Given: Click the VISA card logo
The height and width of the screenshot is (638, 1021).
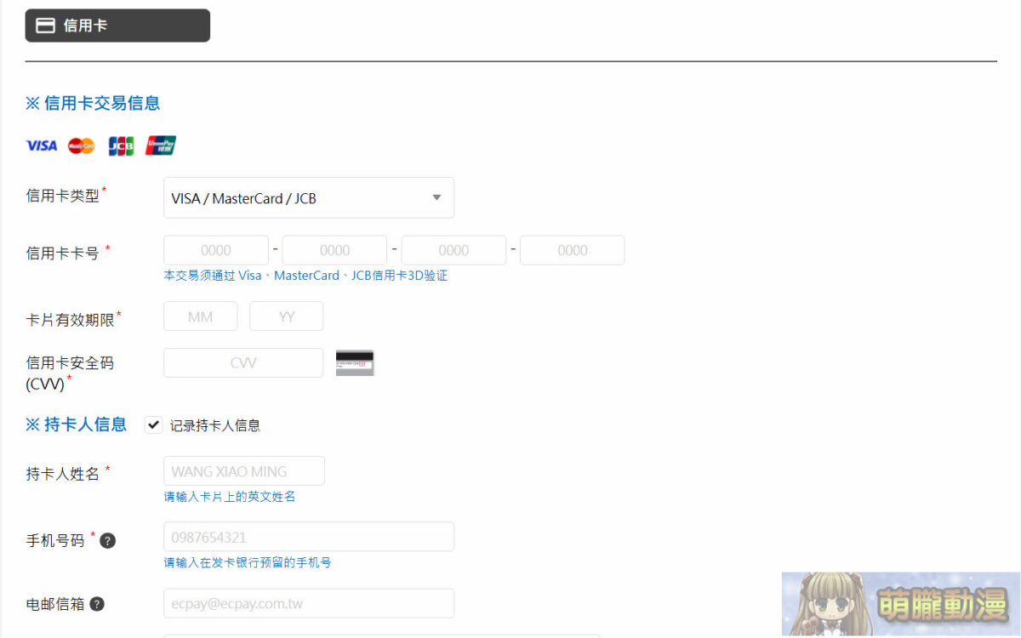Looking at the screenshot, I should click(42, 145).
